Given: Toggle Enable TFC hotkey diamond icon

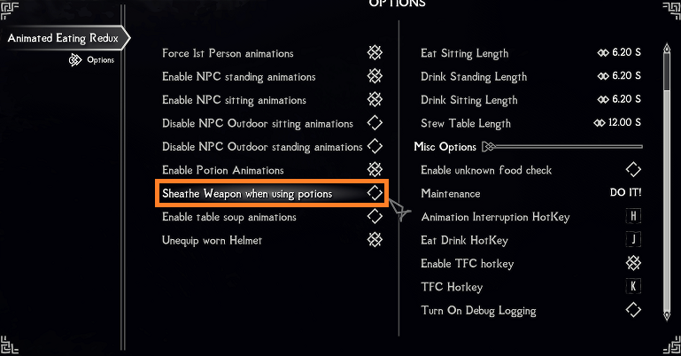Looking at the screenshot, I should [x=633, y=263].
